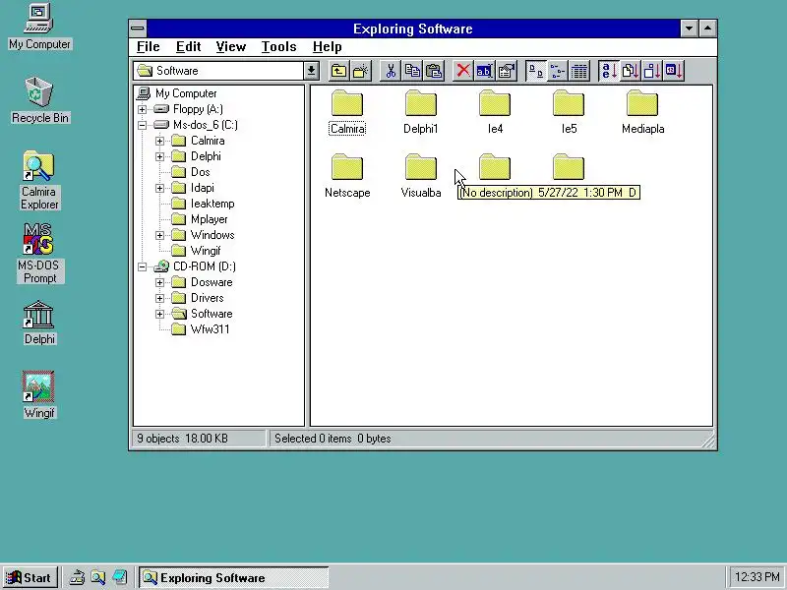Click the '9 objects 18.00 KB' status text
787x590 pixels.
click(182, 439)
